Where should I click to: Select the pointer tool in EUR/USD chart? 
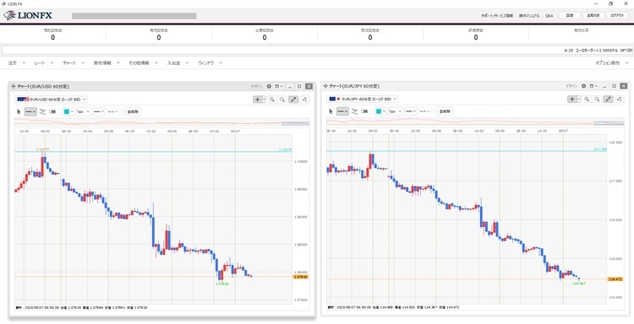[x=19, y=111]
